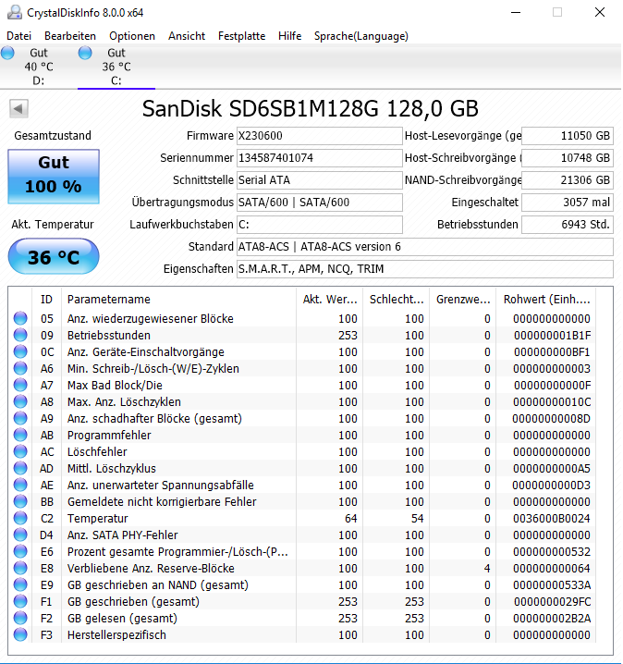The width and height of the screenshot is (623, 664).
Task: Click the 36 °C temperature button
Action: [x=54, y=256]
